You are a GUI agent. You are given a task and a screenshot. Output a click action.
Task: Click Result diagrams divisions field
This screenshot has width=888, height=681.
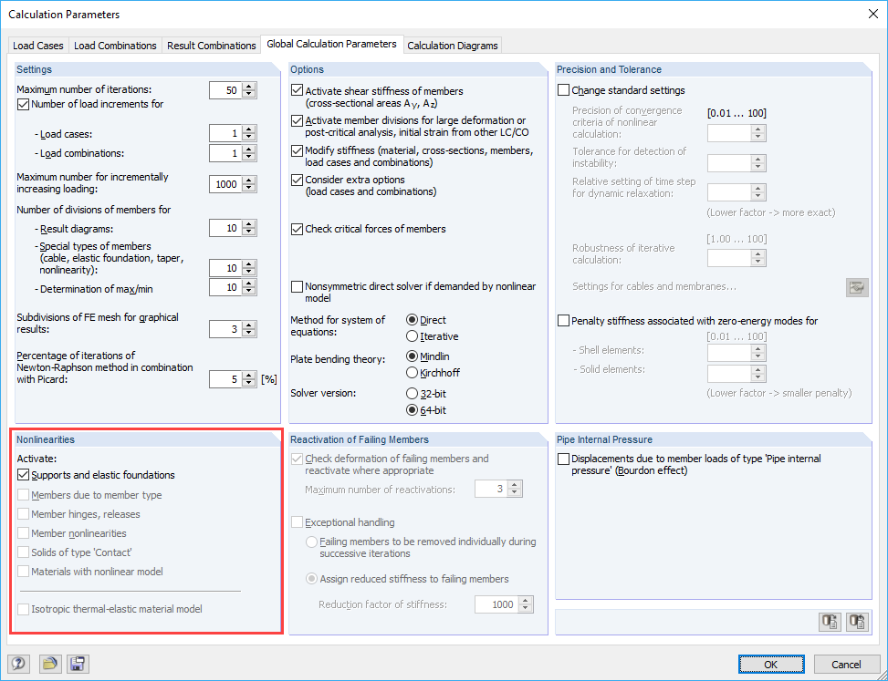click(x=225, y=228)
